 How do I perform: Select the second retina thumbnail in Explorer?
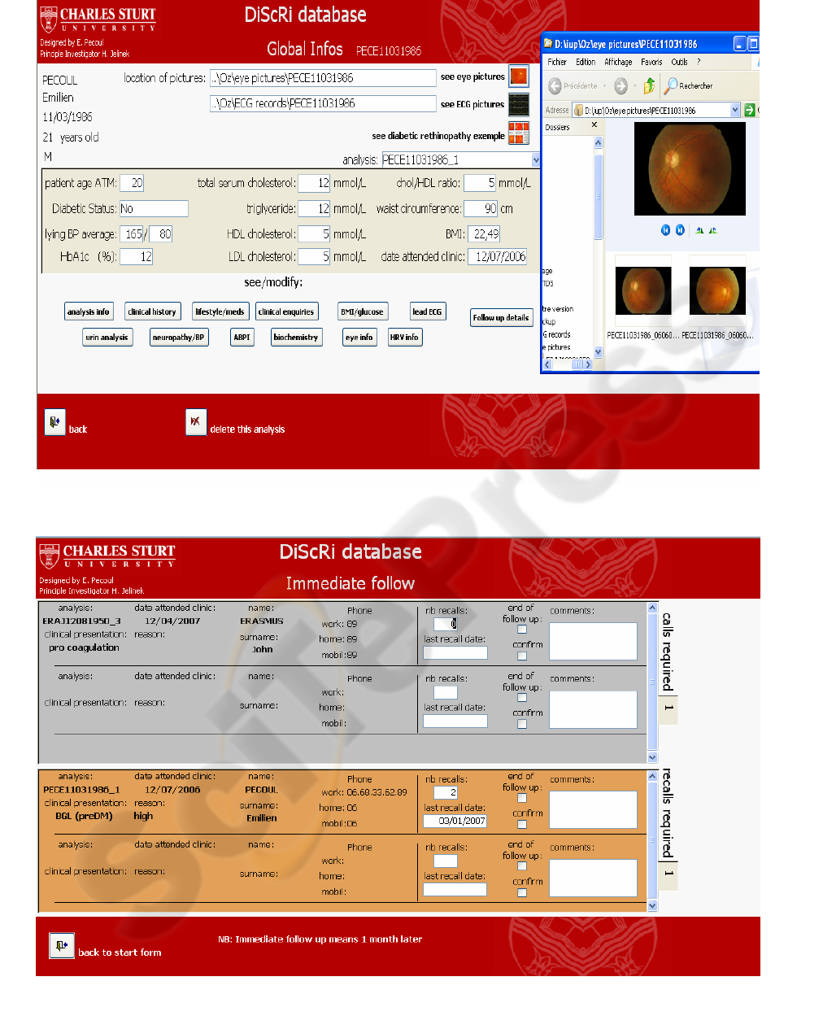click(716, 291)
